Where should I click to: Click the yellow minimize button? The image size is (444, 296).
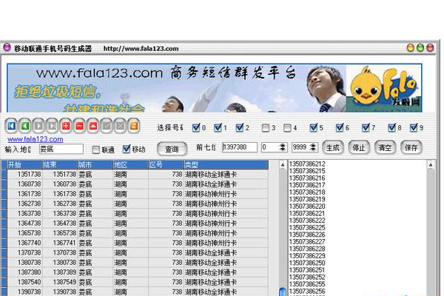pyautogui.click(x=410, y=47)
